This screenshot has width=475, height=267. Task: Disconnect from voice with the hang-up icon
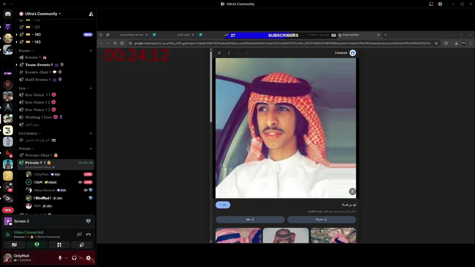pyautogui.click(x=88, y=234)
